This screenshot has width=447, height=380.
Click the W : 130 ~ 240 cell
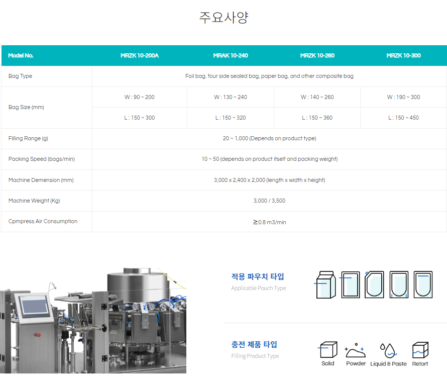tap(231, 97)
